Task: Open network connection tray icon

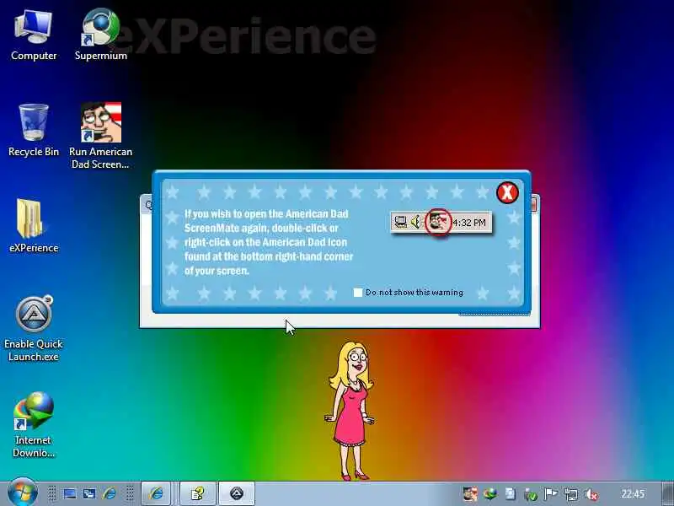Action: coord(571,494)
